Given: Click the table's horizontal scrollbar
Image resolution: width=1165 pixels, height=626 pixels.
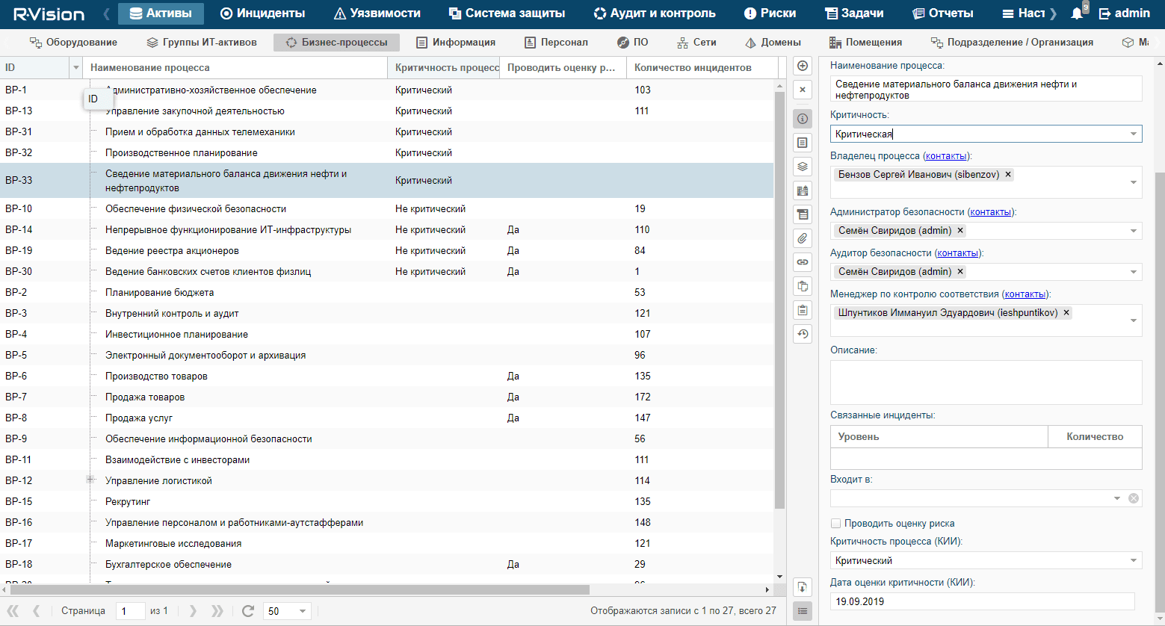Looking at the screenshot, I should 299,589.
